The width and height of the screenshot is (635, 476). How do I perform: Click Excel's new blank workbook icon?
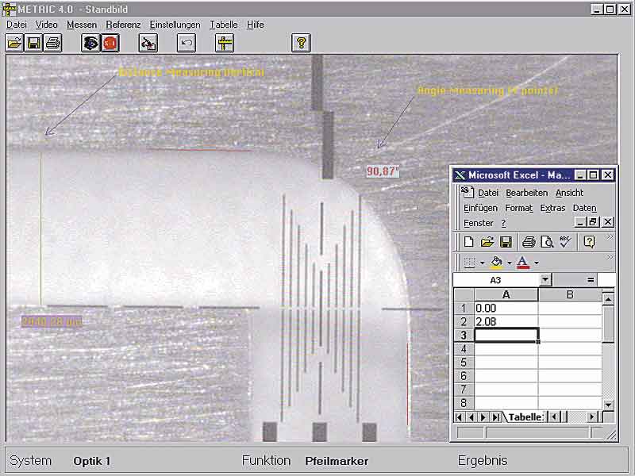point(469,242)
